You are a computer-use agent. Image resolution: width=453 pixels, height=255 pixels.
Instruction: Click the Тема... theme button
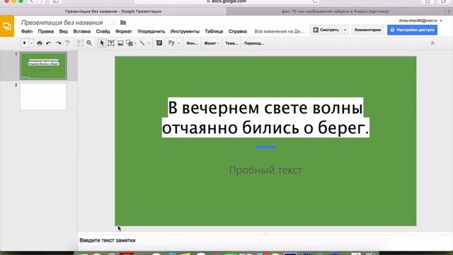click(x=231, y=43)
